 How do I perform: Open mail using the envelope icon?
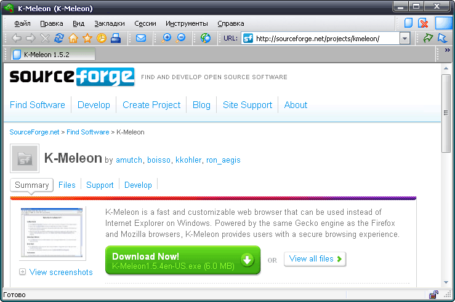pos(141,38)
